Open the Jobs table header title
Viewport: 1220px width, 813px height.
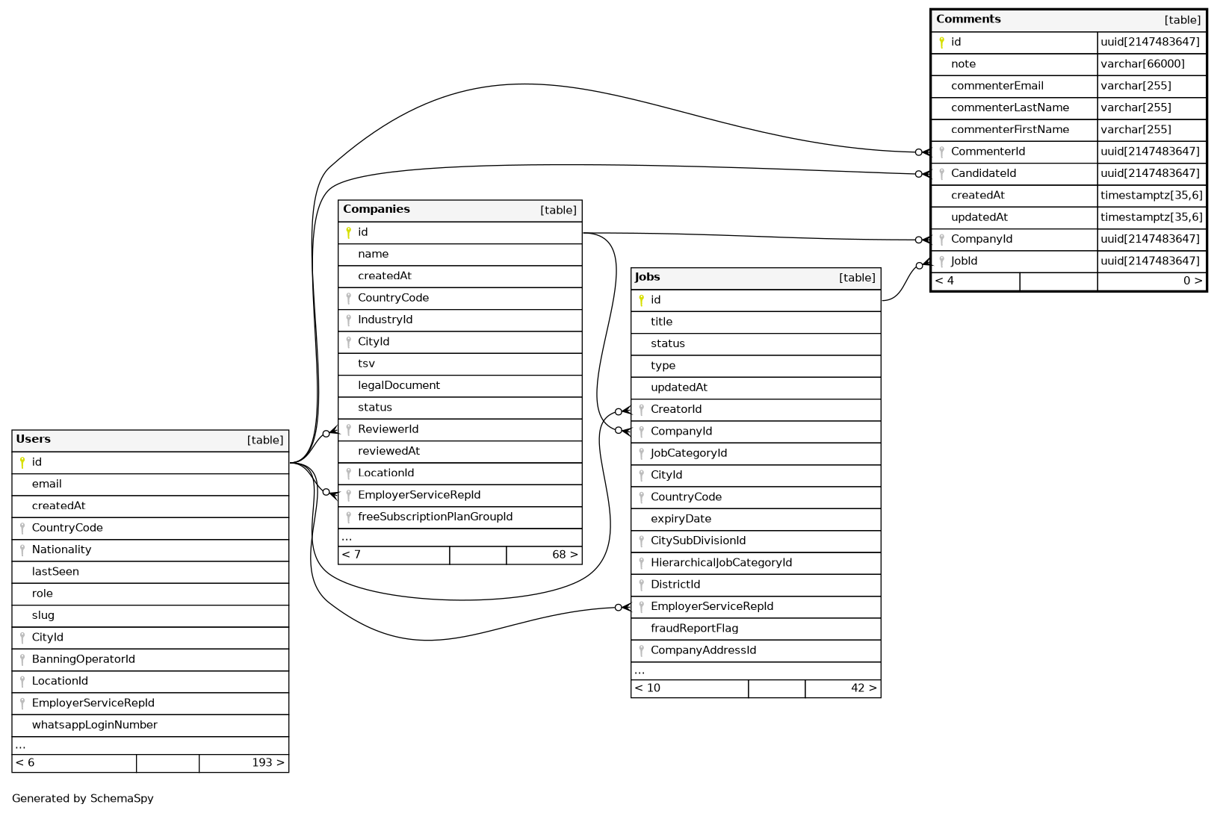click(648, 278)
